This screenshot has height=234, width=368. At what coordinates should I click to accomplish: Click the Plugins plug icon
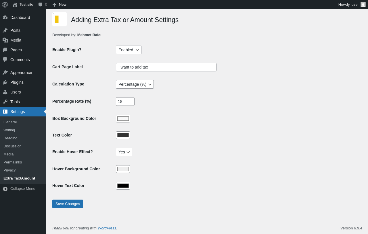[5, 82]
